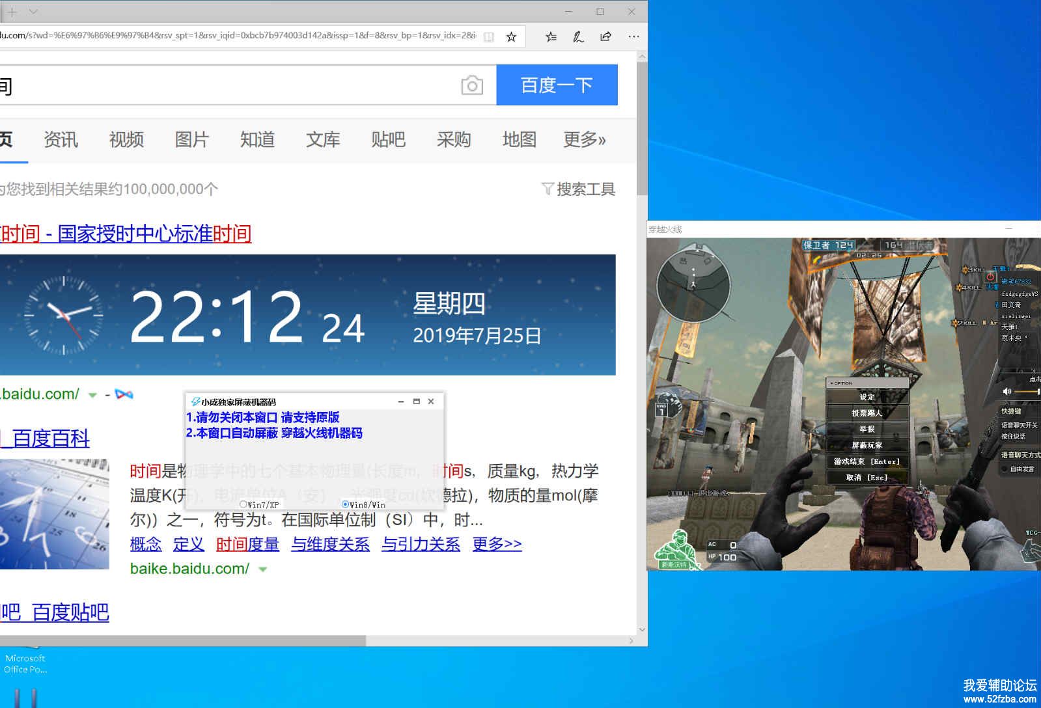Switch to 资讯 tab
Viewport: 1041px width, 708px height.
pyautogui.click(x=61, y=139)
